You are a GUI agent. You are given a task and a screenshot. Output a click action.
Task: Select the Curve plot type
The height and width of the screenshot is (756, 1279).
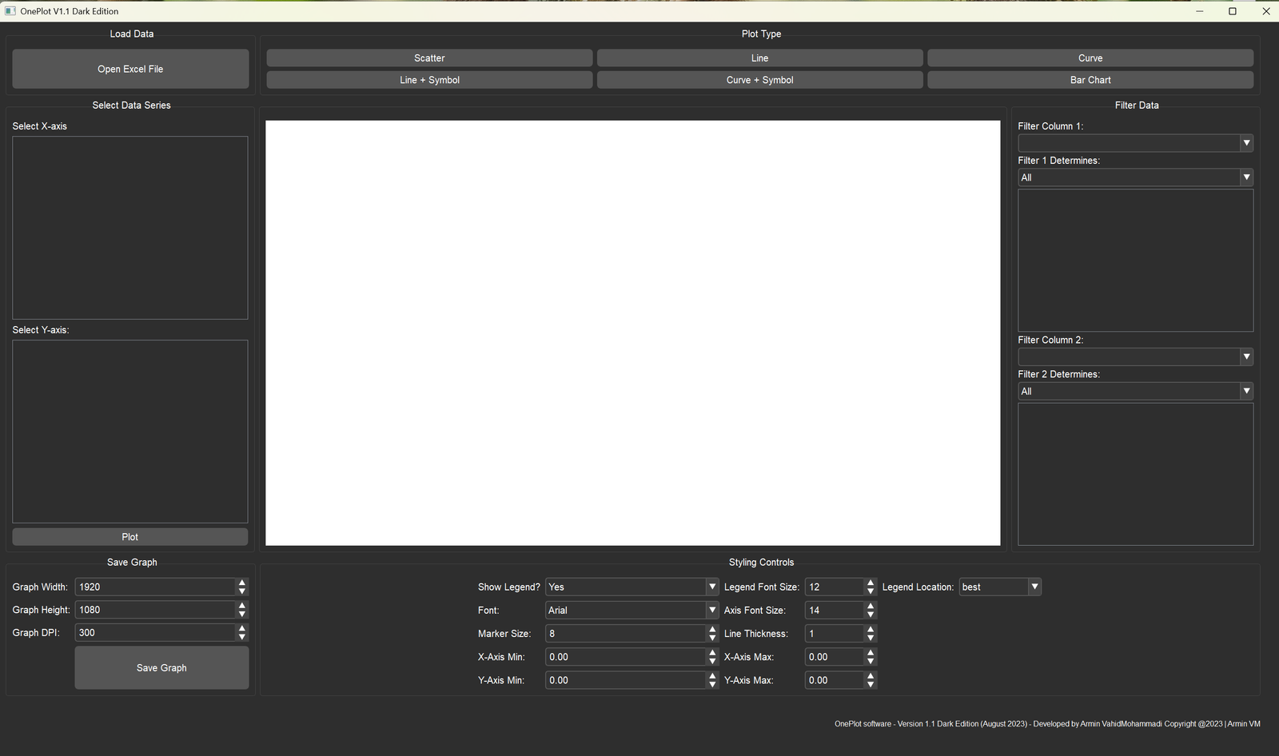(1090, 58)
